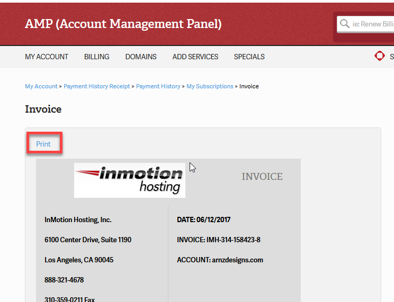Click the InMotion Hosting, Inc. text
394x302 pixels.
pos(78,219)
